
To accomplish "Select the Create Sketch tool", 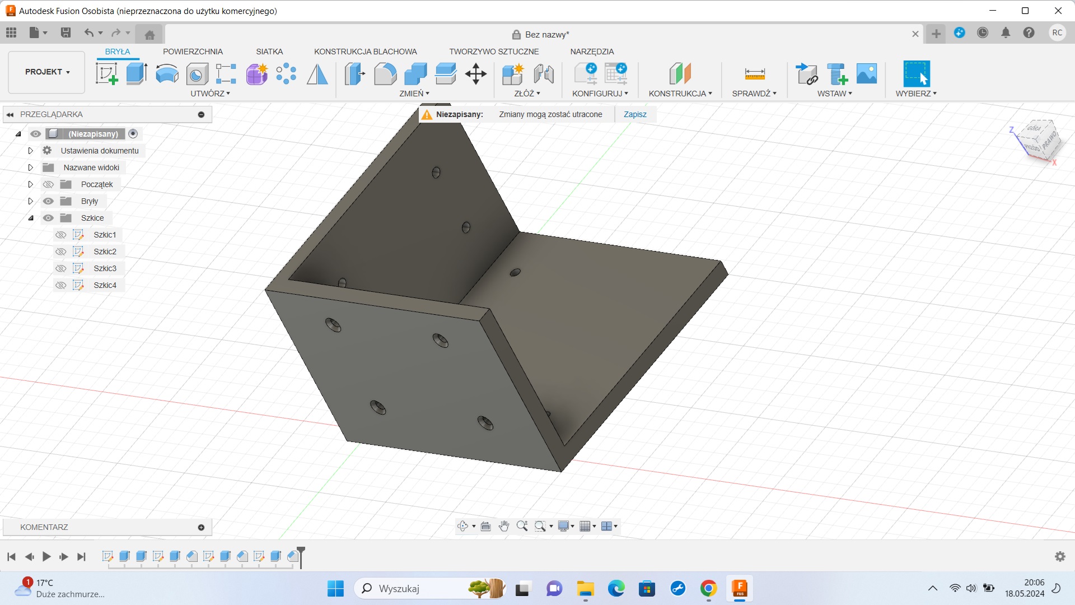I will pyautogui.click(x=107, y=73).
